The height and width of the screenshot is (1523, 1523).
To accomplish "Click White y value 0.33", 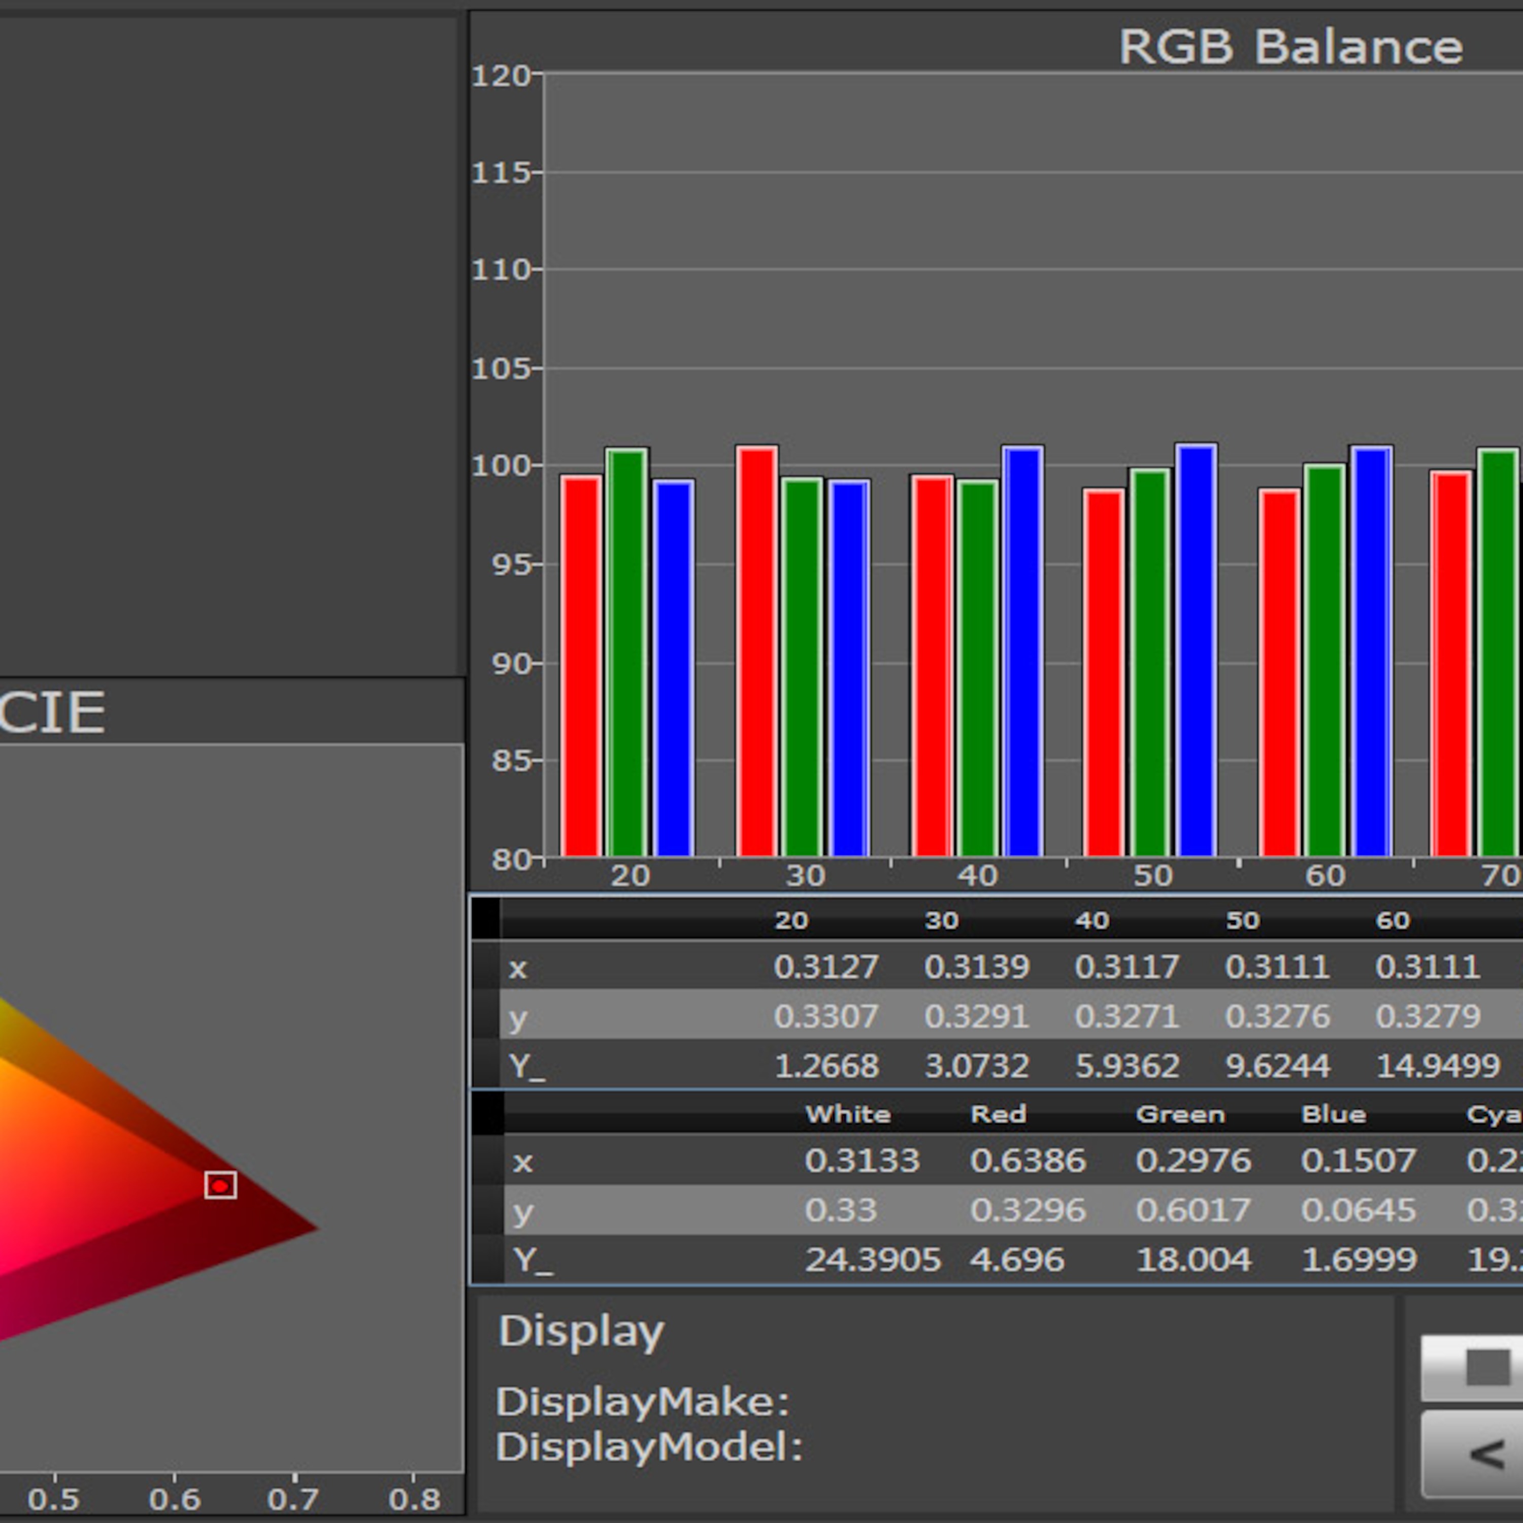I will pos(840,1210).
